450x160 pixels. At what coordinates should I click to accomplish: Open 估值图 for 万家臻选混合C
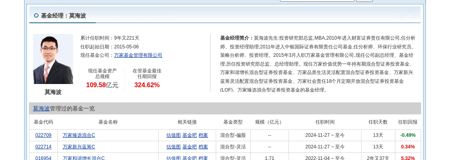click(x=173, y=135)
